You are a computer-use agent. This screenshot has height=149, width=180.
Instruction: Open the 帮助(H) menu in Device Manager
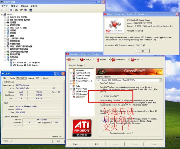34,6
